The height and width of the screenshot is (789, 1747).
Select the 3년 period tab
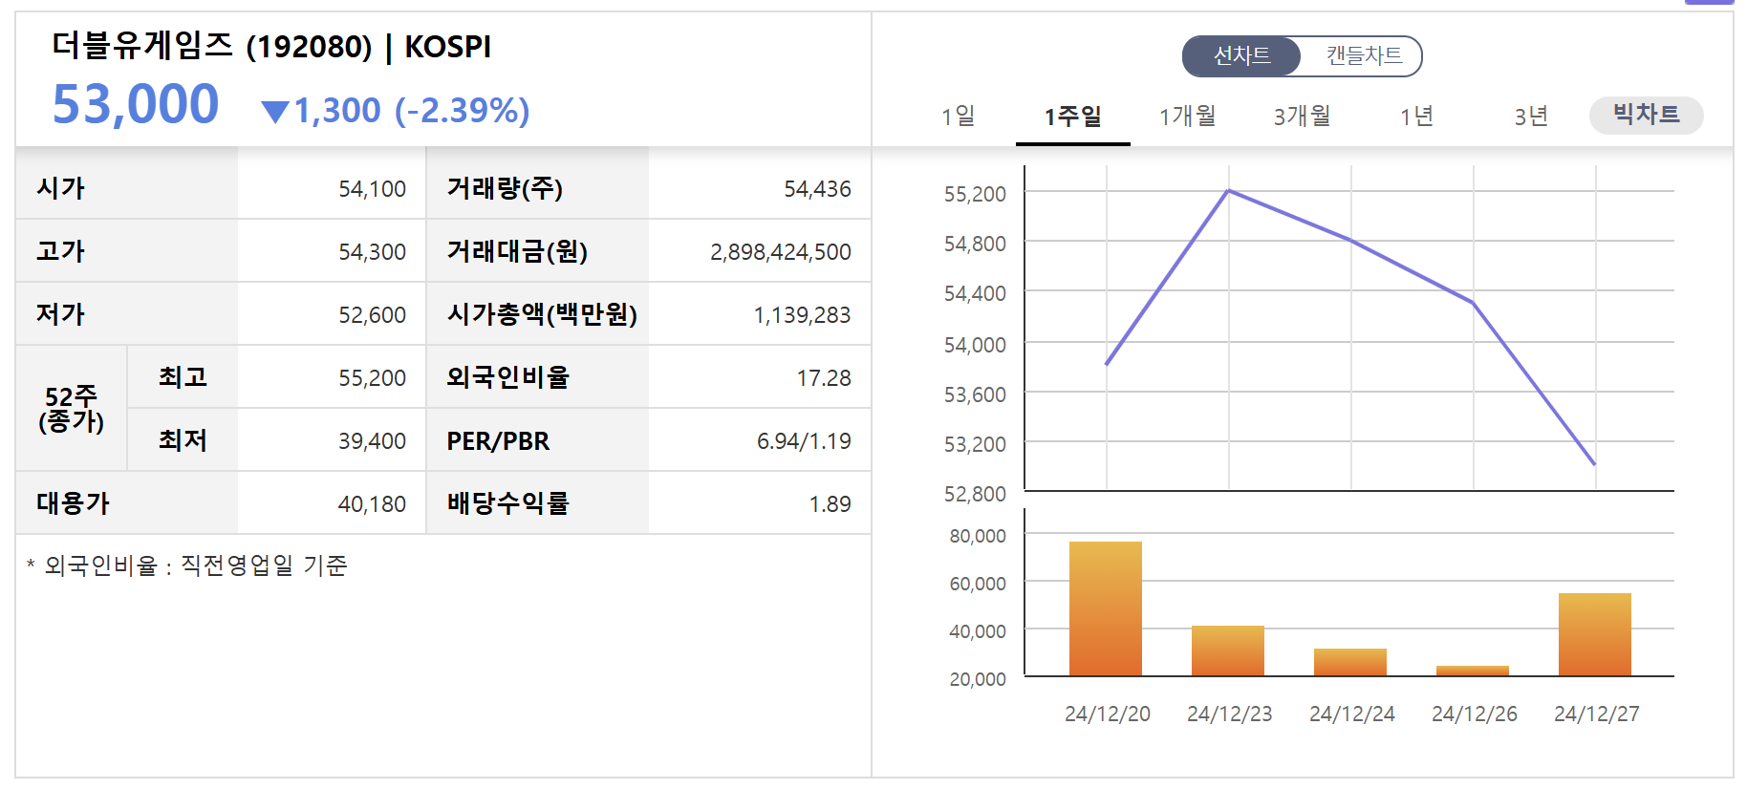1532,117
